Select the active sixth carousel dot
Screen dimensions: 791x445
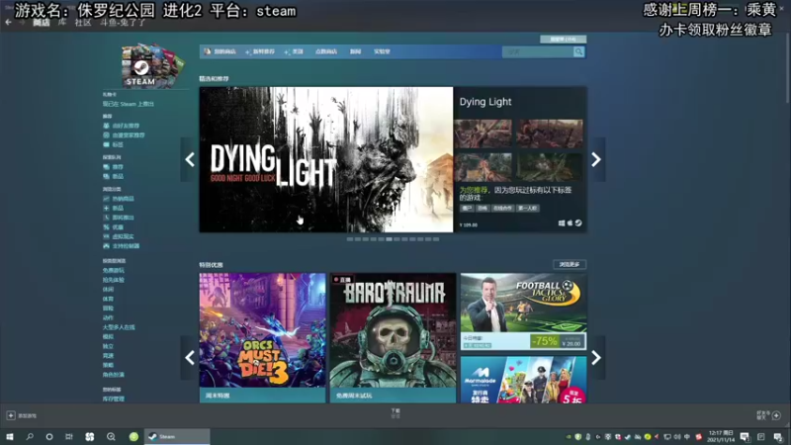click(389, 239)
